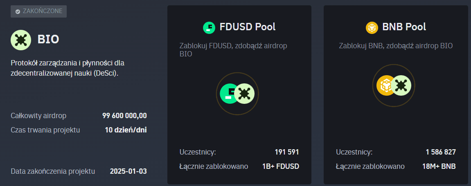471x186 pixels.
Task: Click the 18M+ BNB locked amount
Action: pyautogui.click(x=439, y=166)
